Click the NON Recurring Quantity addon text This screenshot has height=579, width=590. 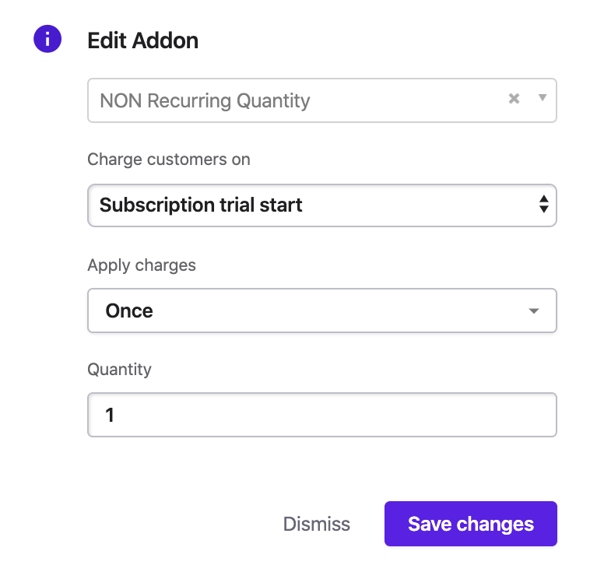[205, 100]
